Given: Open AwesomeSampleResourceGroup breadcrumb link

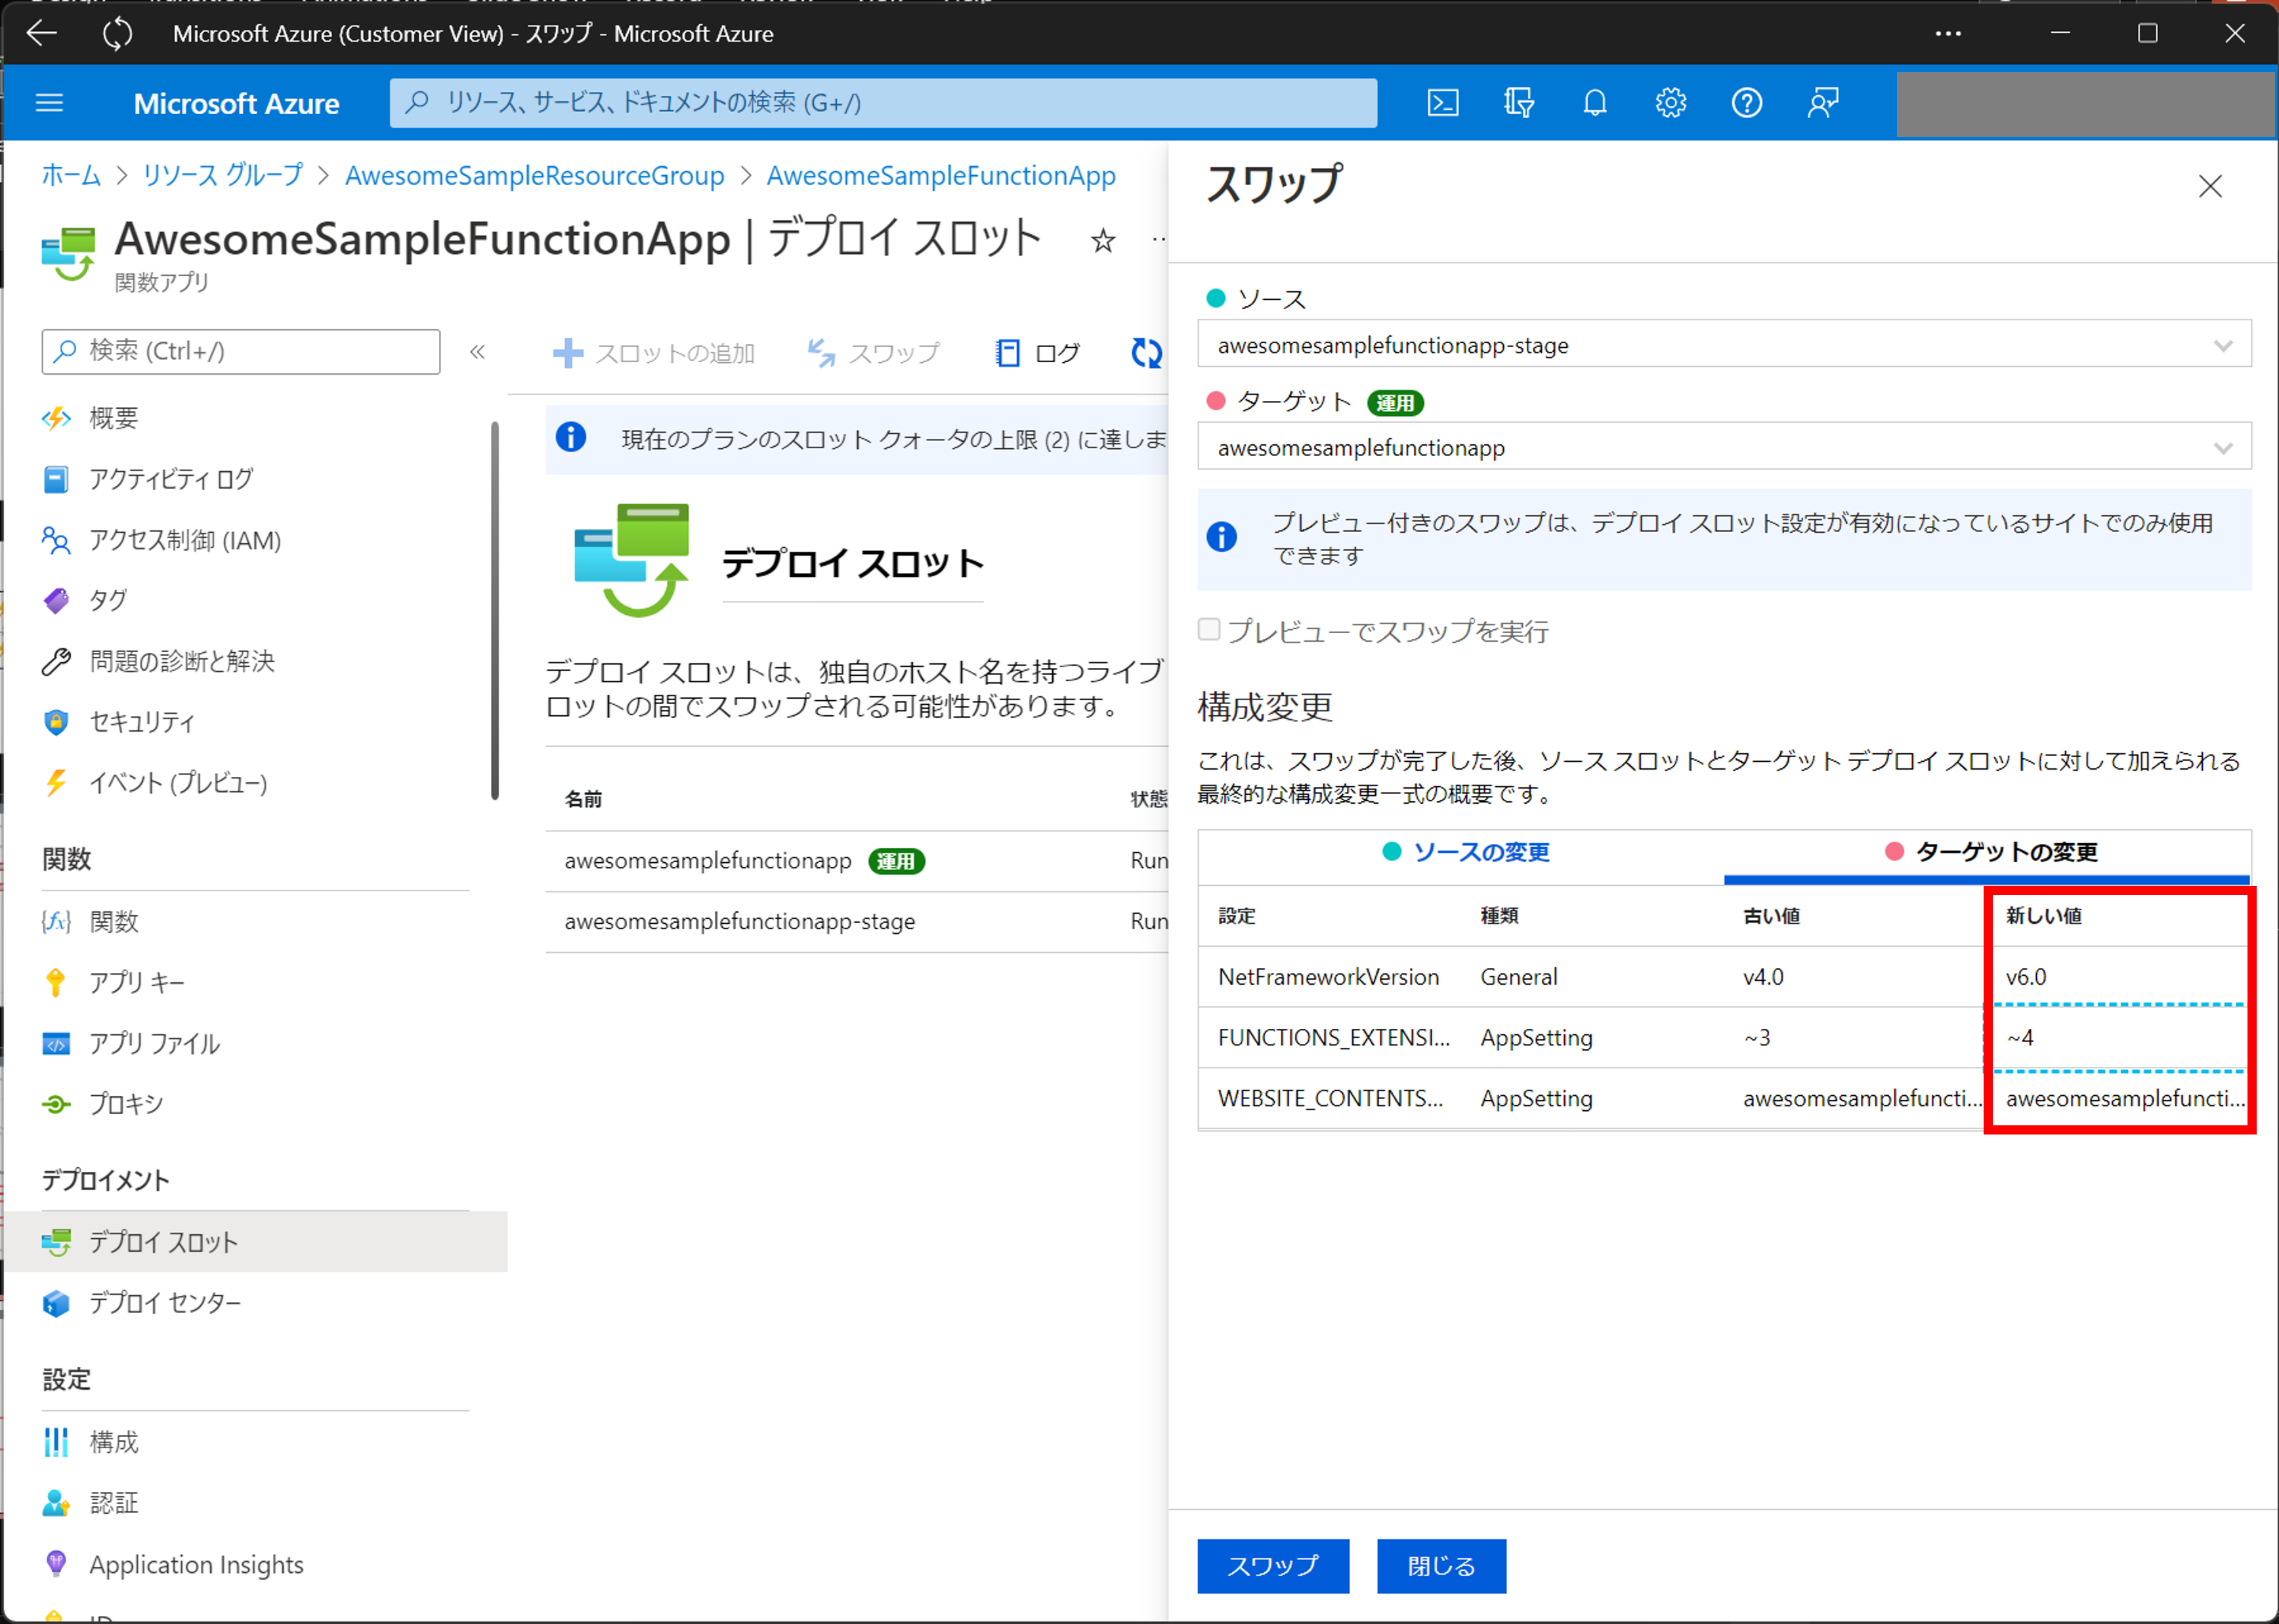Looking at the screenshot, I should (x=534, y=176).
